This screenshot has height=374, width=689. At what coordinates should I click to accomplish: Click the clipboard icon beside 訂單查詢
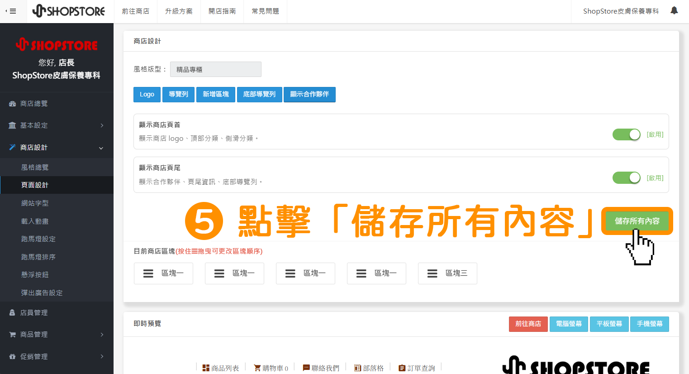(x=402, y=368)
